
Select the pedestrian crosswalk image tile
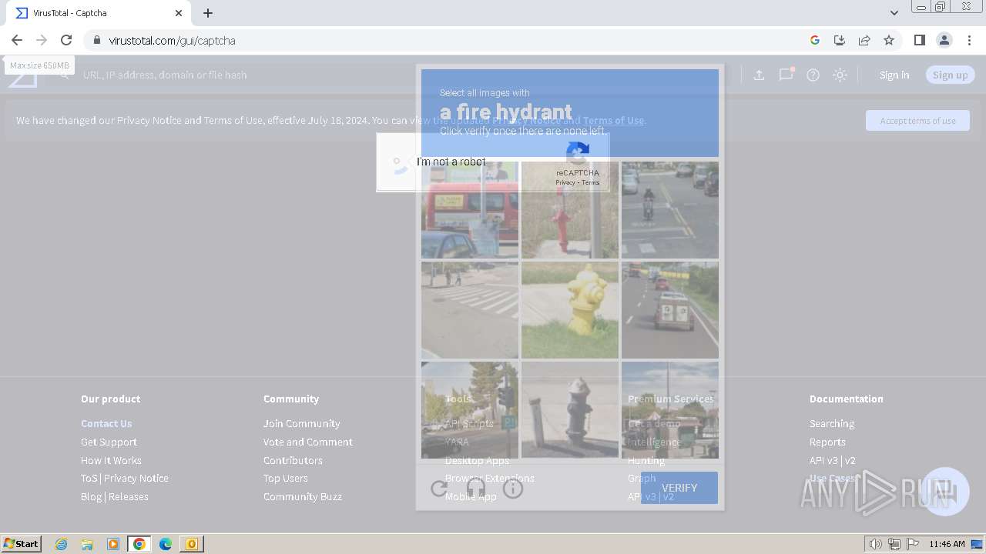(470, 310)
